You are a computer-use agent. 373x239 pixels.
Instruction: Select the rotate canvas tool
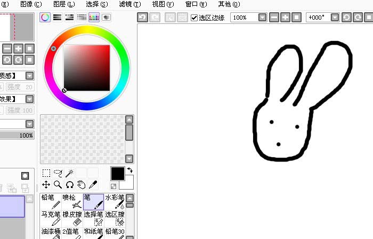pos(70,185)
